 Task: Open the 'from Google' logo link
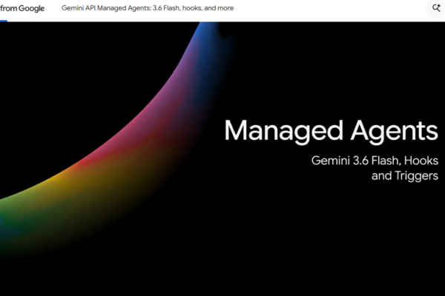coord(22,8)
